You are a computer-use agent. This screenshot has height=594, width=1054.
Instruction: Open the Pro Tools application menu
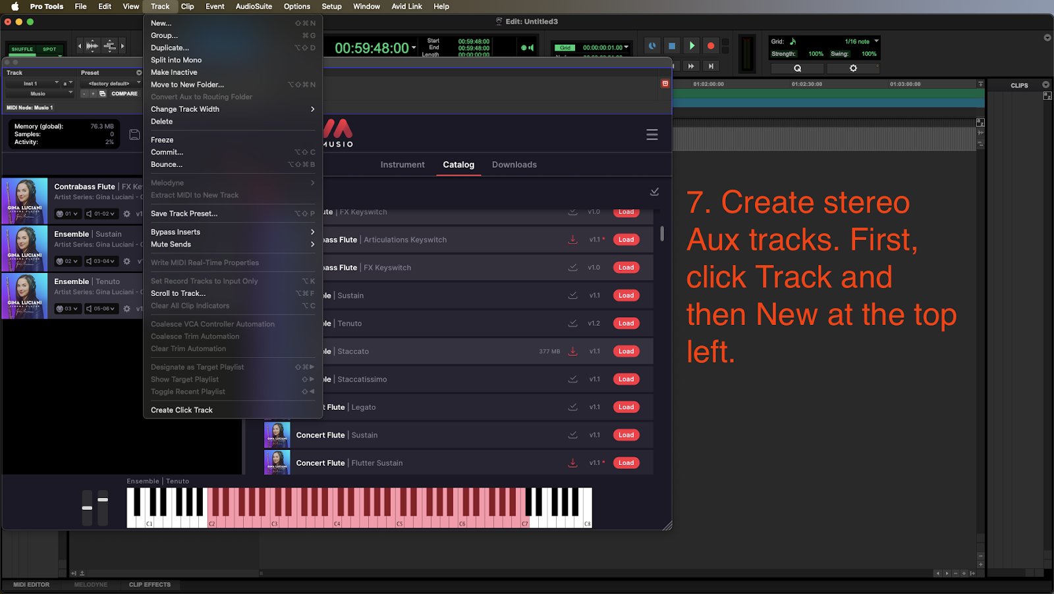pyautogui.click(x=46, y=7)
